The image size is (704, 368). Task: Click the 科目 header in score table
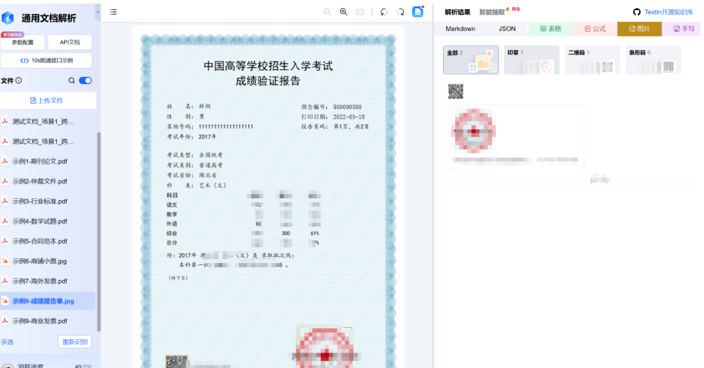(172, 195)
